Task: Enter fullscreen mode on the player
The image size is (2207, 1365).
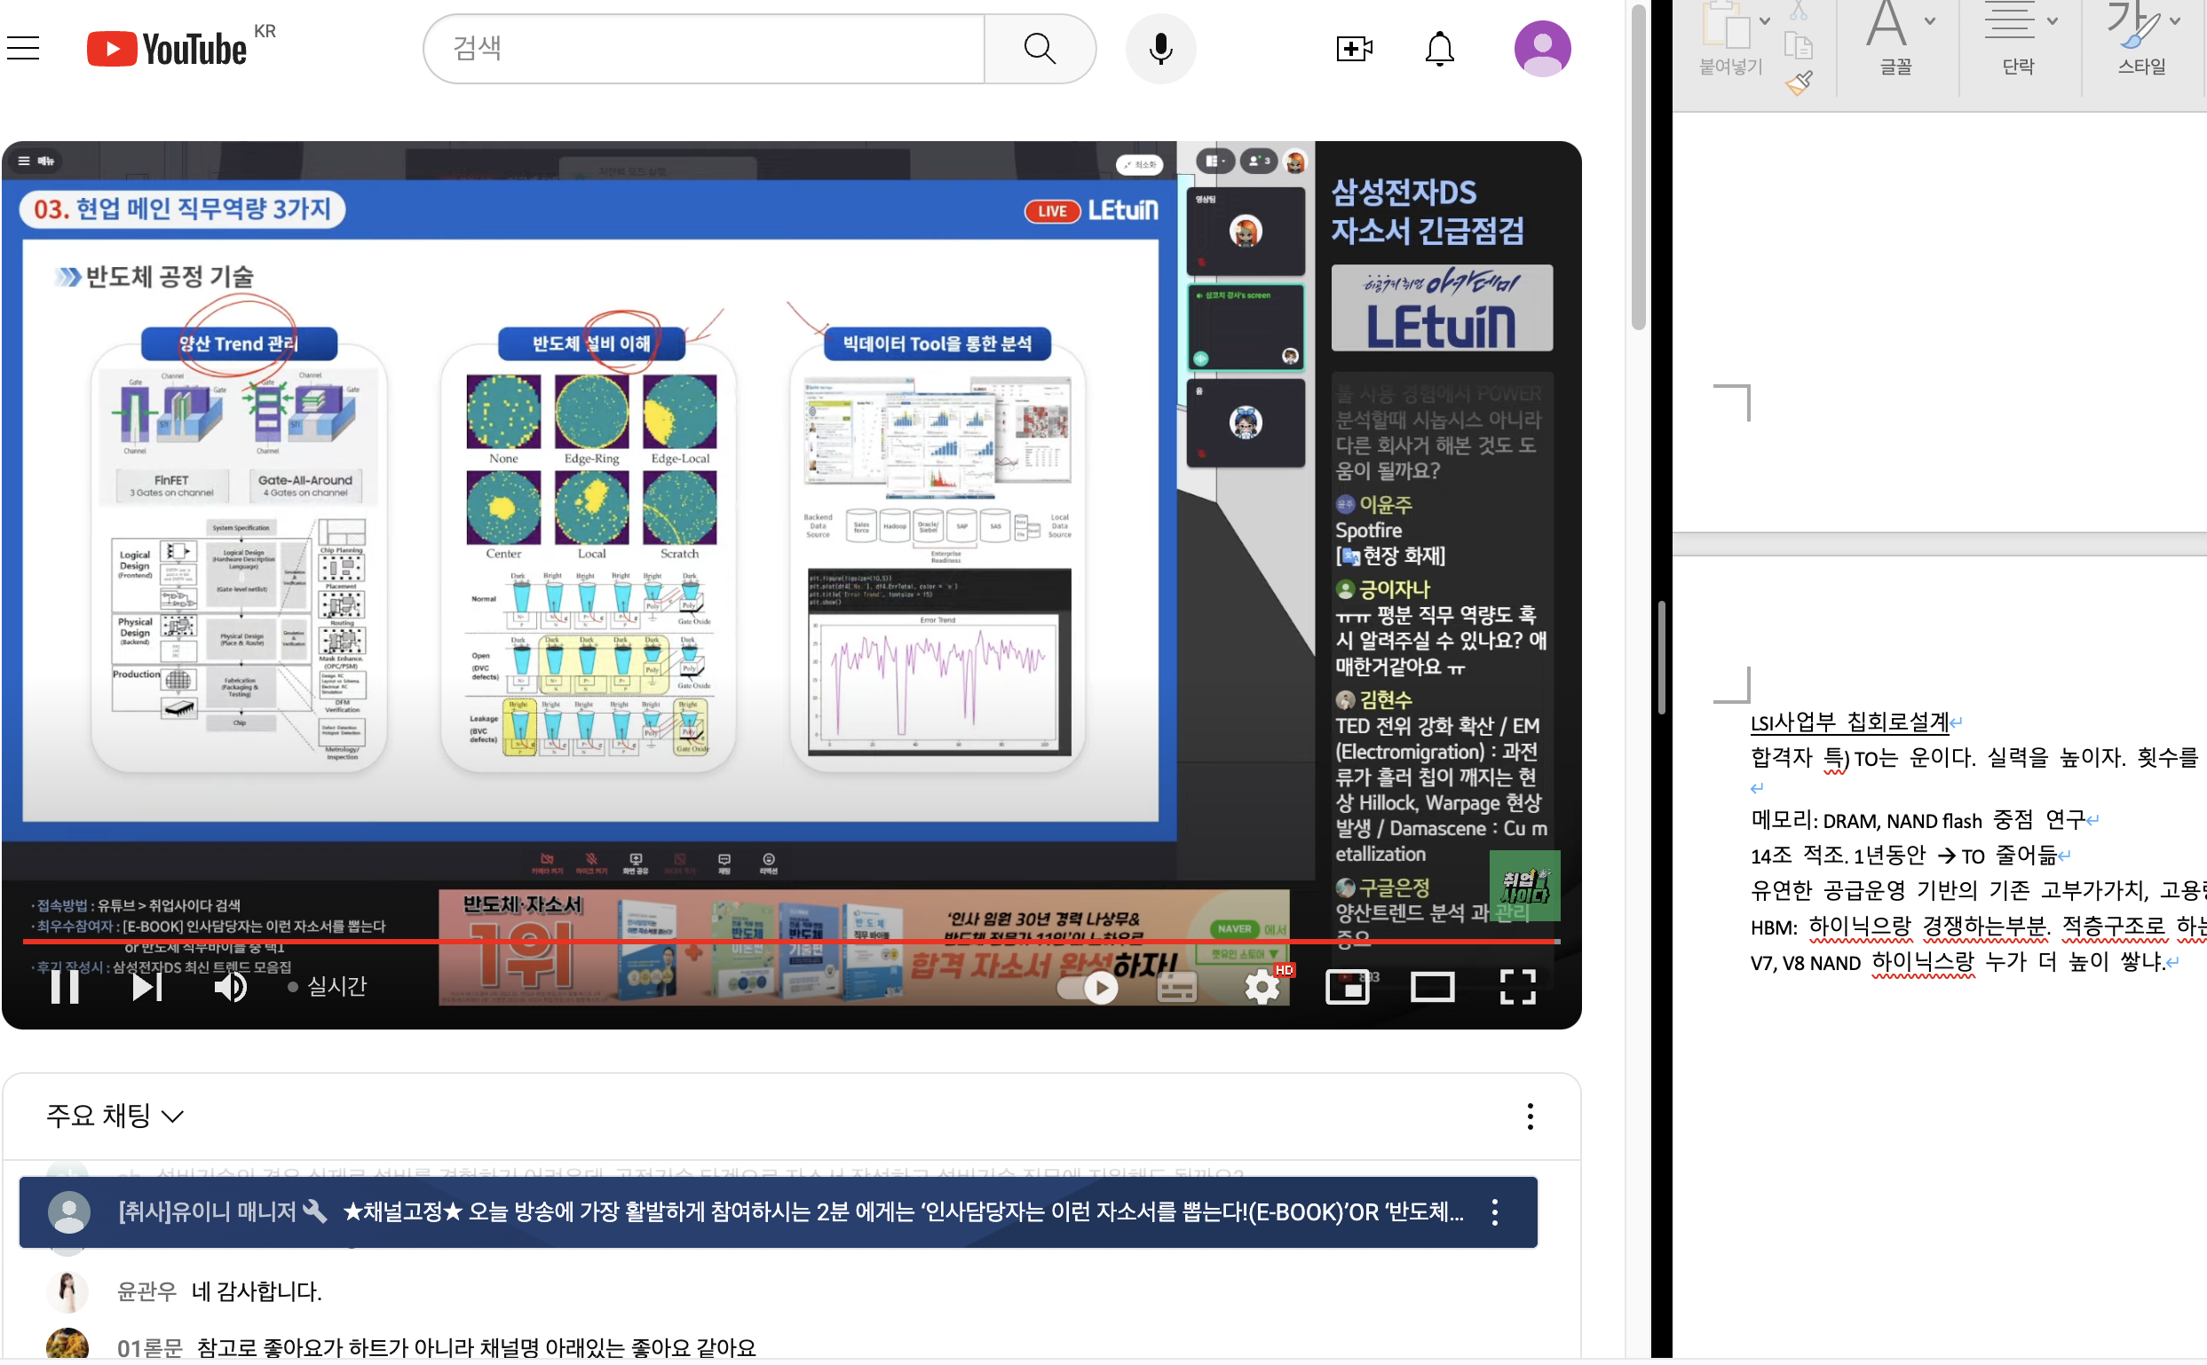Action: pyautogui.click(x=1517, y=987)
